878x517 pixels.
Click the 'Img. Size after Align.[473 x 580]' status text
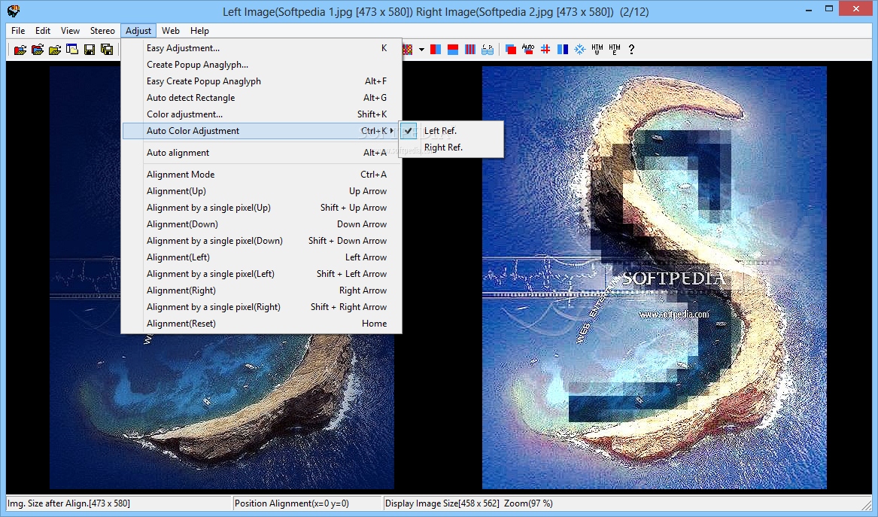tap(68, 503)
